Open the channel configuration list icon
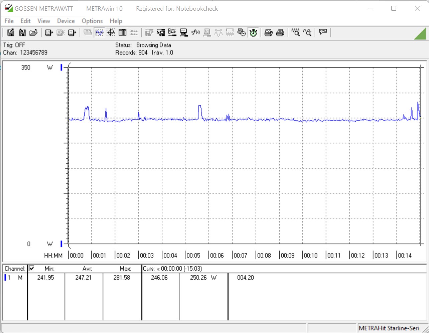 coord(172,32)
